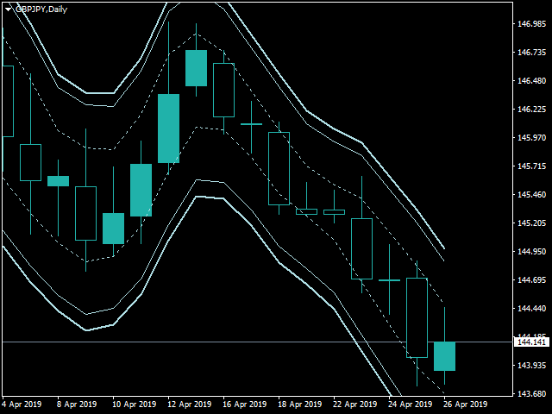Click the 143.935 price axis label
The height and width of the screenshot is (414, 552).
pyautogui.click(x=531, y=365)
